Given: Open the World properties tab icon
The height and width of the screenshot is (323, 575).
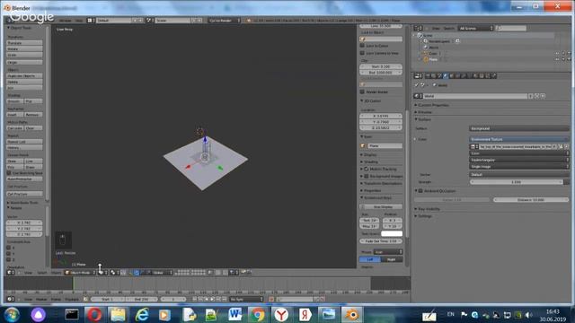Looking at the screenshot, I should pyautogui.click(x=446, y=75).
